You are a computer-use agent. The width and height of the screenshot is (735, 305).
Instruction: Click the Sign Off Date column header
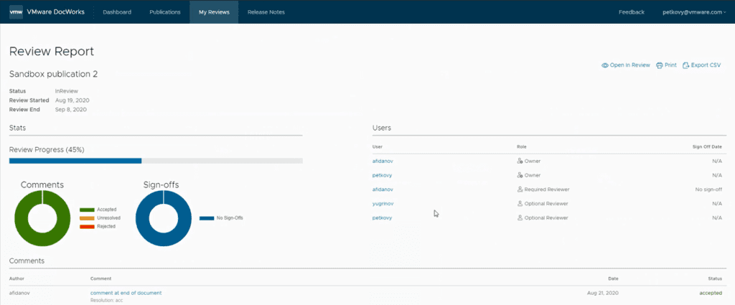[x=707, y=146]
